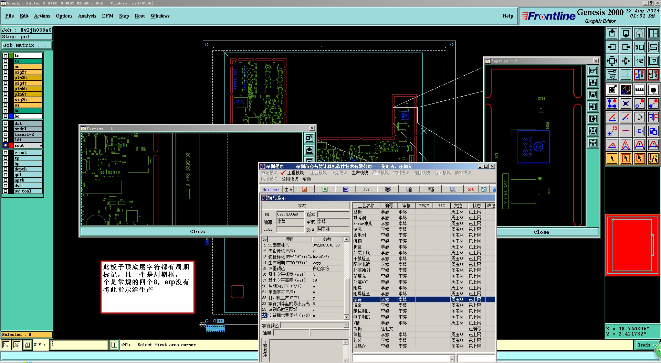
Task: Select the sig7b layer name
Action: point(28,100)
